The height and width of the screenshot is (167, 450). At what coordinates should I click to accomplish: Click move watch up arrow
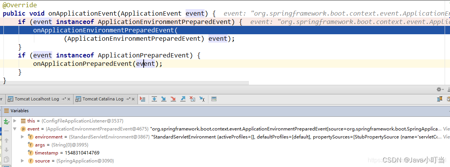point(6,140)
